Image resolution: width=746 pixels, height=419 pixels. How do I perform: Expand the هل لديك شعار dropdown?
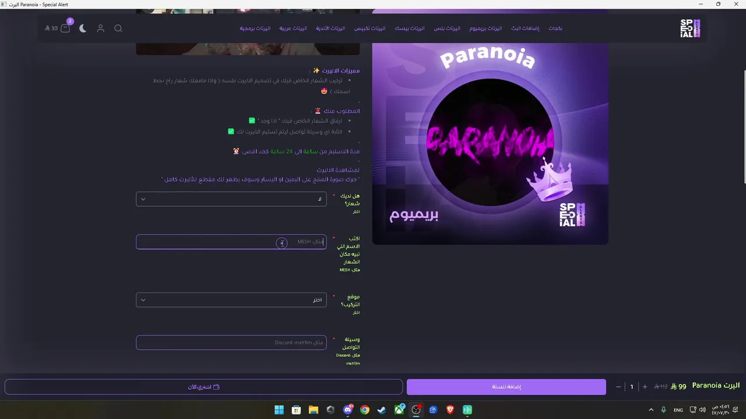point(231,199)
